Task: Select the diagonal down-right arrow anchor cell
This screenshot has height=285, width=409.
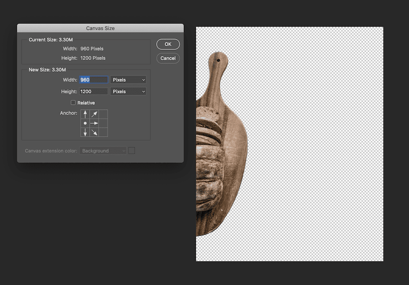Action: coord(94,132)
